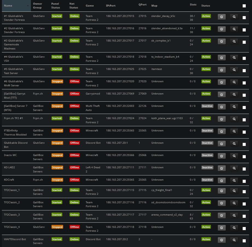
Task: Click IP address 188.165.207.20:27017
Action: [x=120, y=41]
